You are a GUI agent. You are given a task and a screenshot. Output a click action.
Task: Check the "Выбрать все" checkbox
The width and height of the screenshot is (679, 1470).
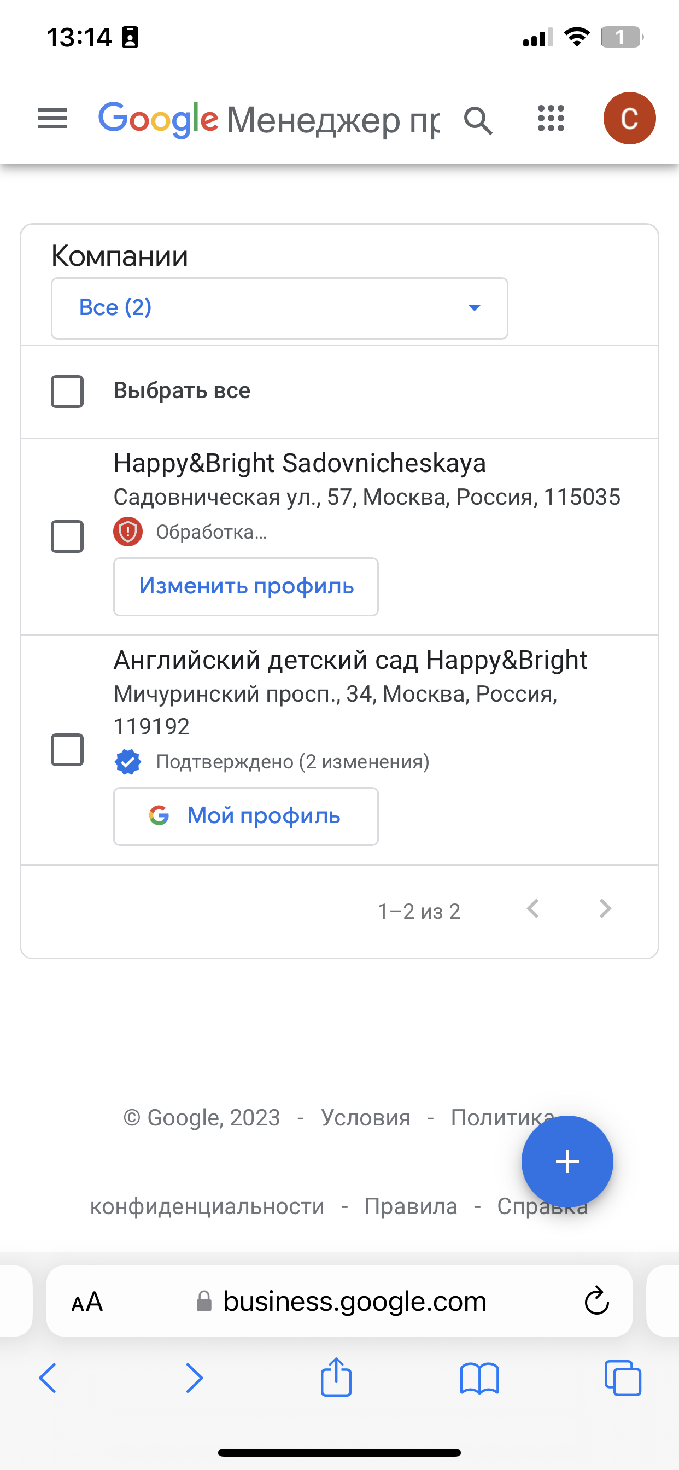[x=67, y=392]
